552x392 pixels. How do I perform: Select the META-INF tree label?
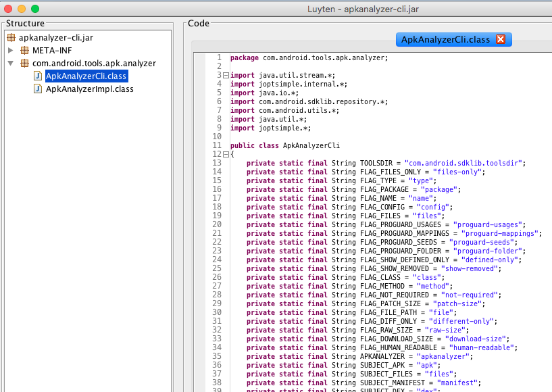click(52, 50)
